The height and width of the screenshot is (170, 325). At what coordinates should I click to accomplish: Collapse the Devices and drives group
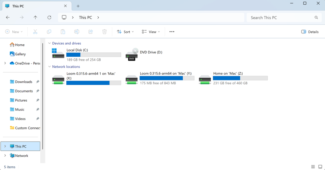click(49, 43)
